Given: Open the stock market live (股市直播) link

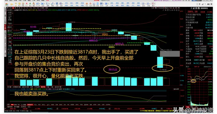Looking at the screenshot, I should pos(17,107).
